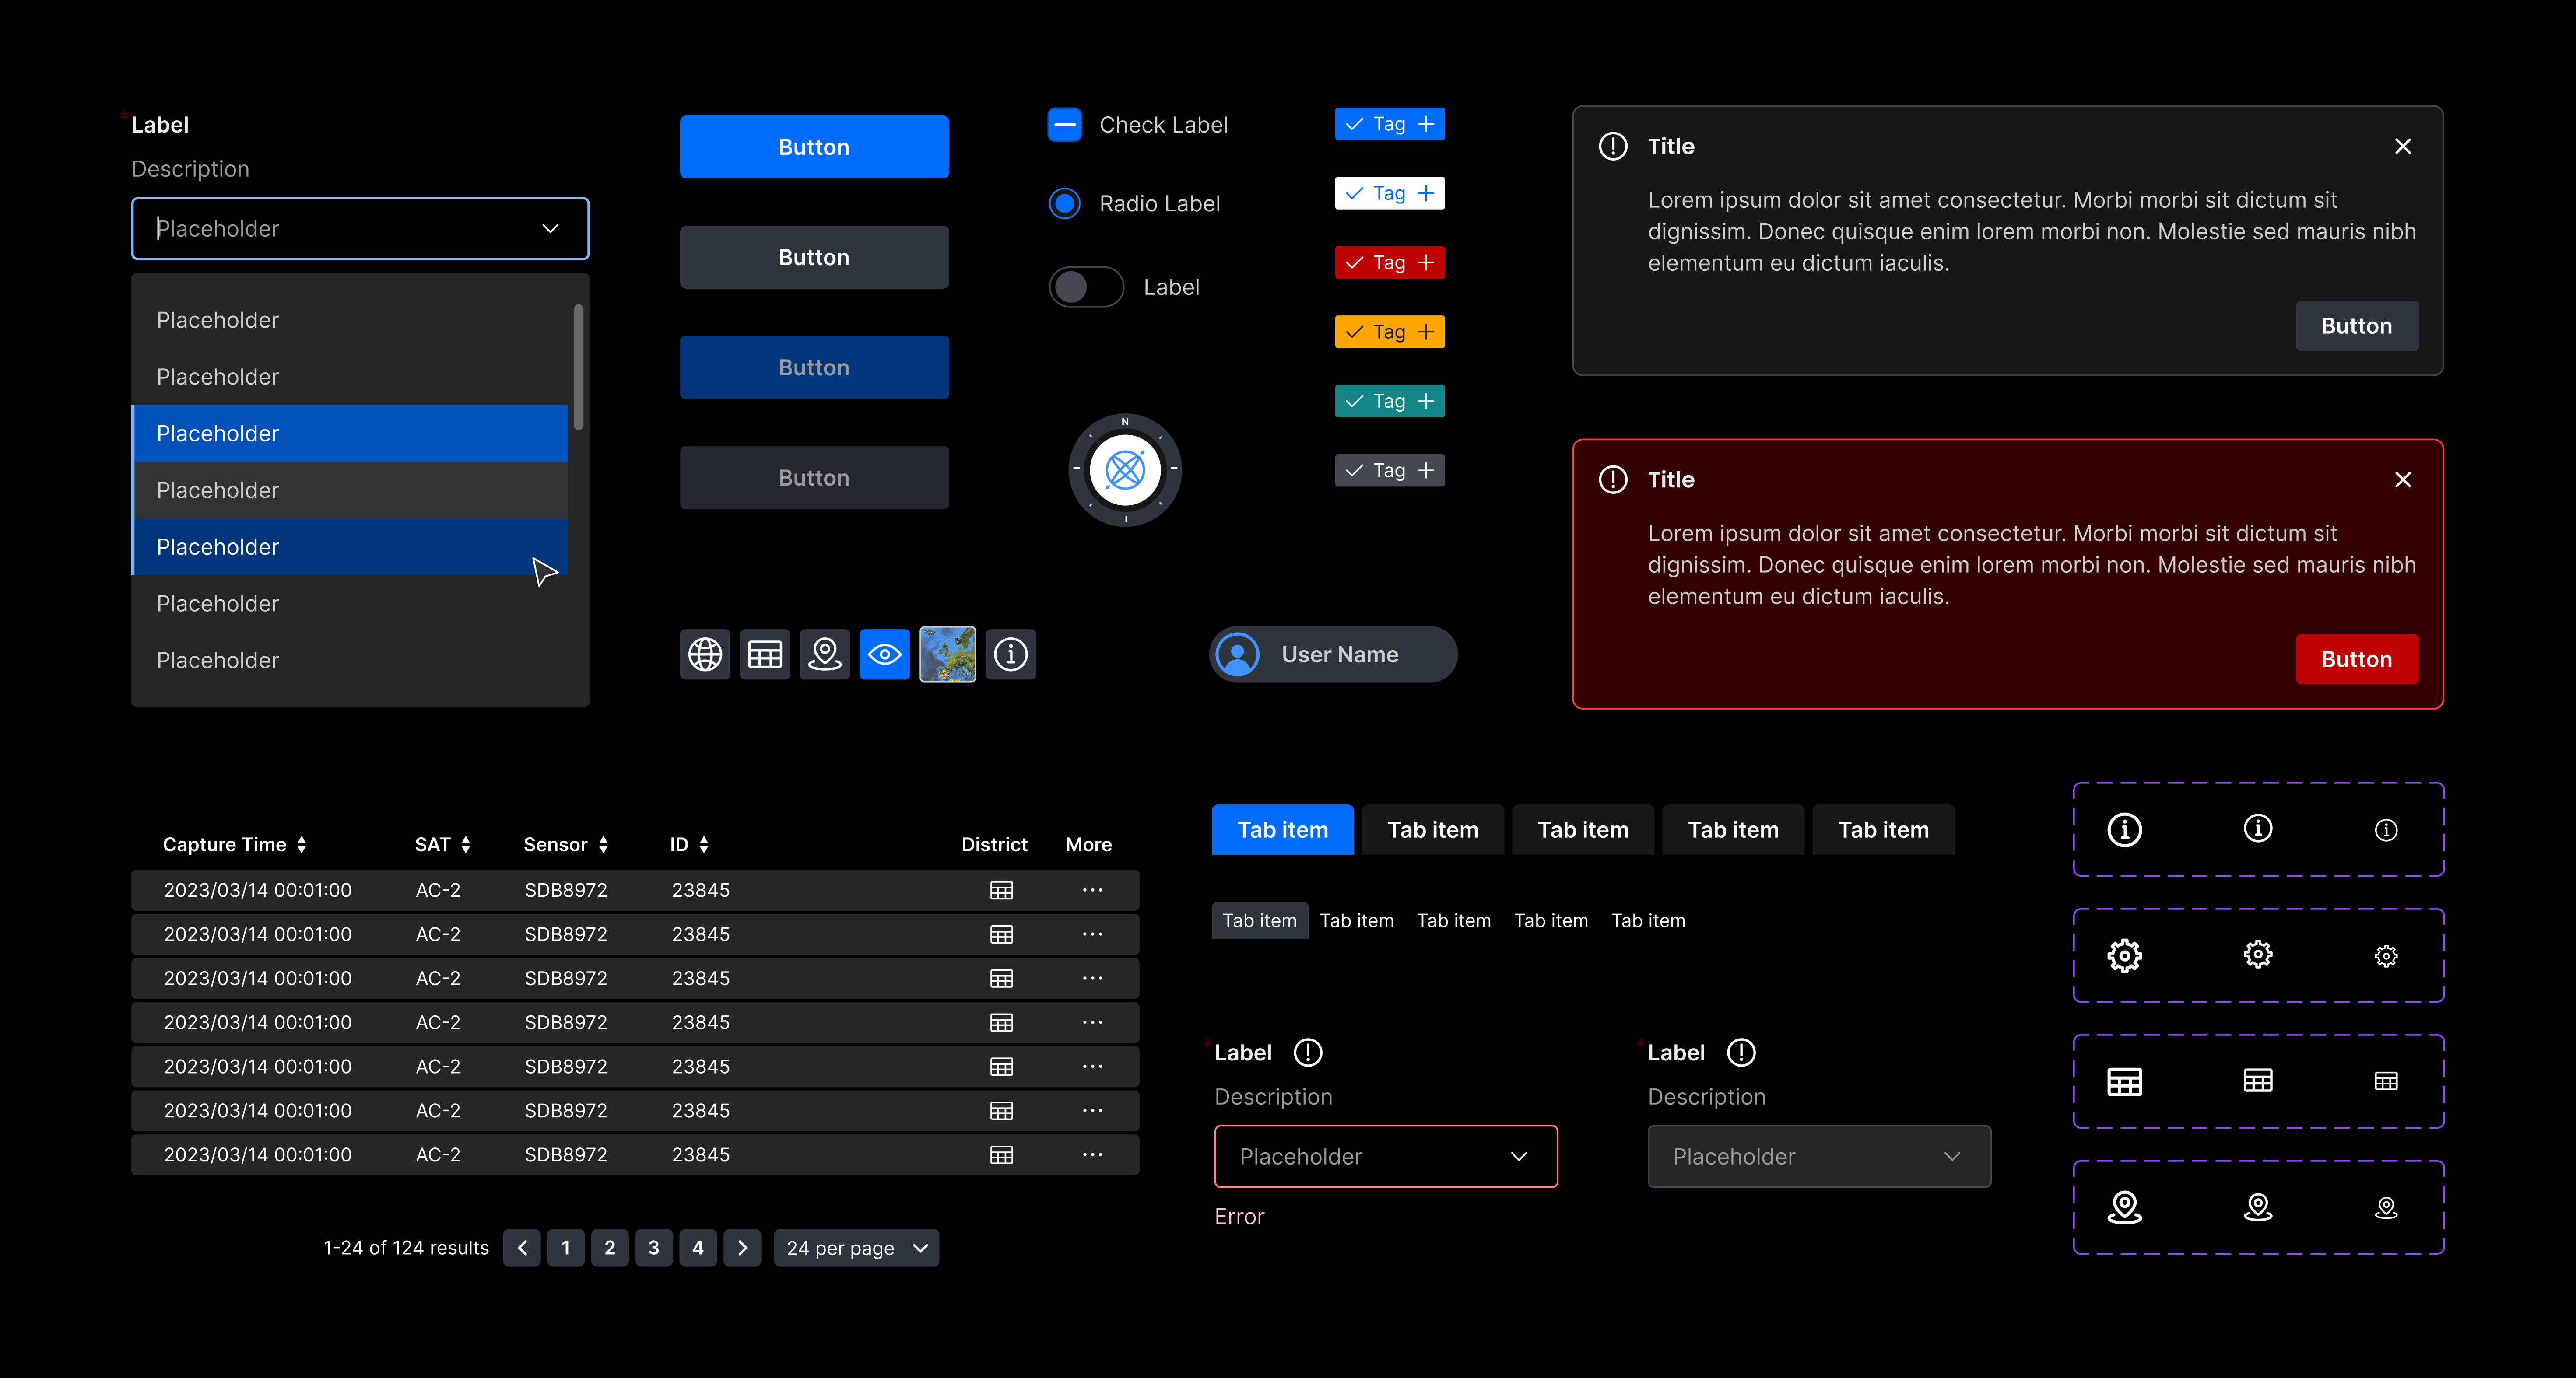Click the dark blue pressed Button
Screen dimensions: 2576x1378
814,368
